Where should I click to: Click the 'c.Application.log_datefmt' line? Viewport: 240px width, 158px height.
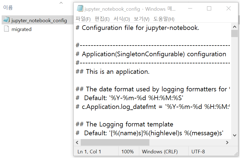pos(153,107)
